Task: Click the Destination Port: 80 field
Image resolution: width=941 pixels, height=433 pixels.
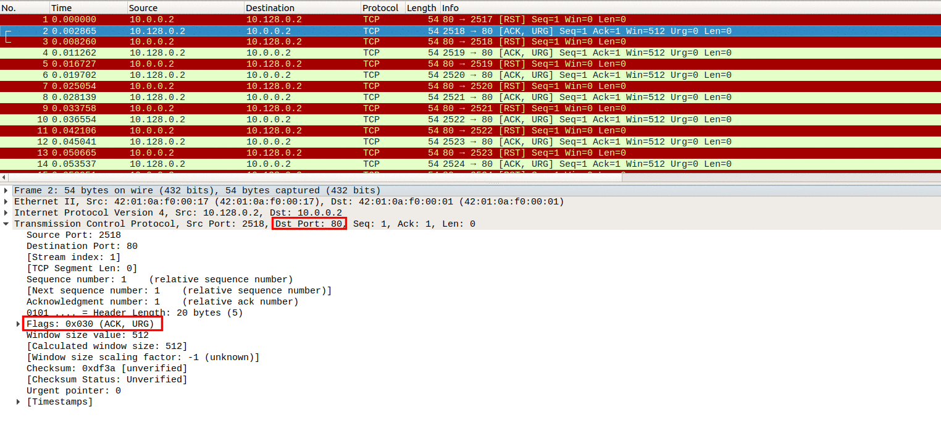Action: click(x=82, y=246)
